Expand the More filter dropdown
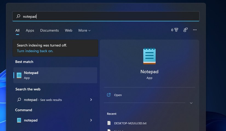 pos(84,31)
